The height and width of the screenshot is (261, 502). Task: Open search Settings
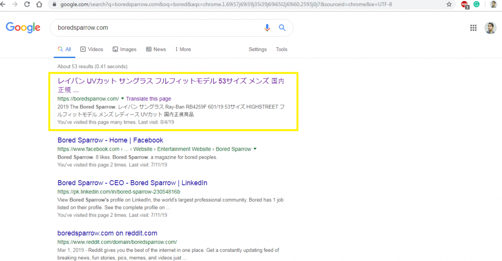click(258, 49)
